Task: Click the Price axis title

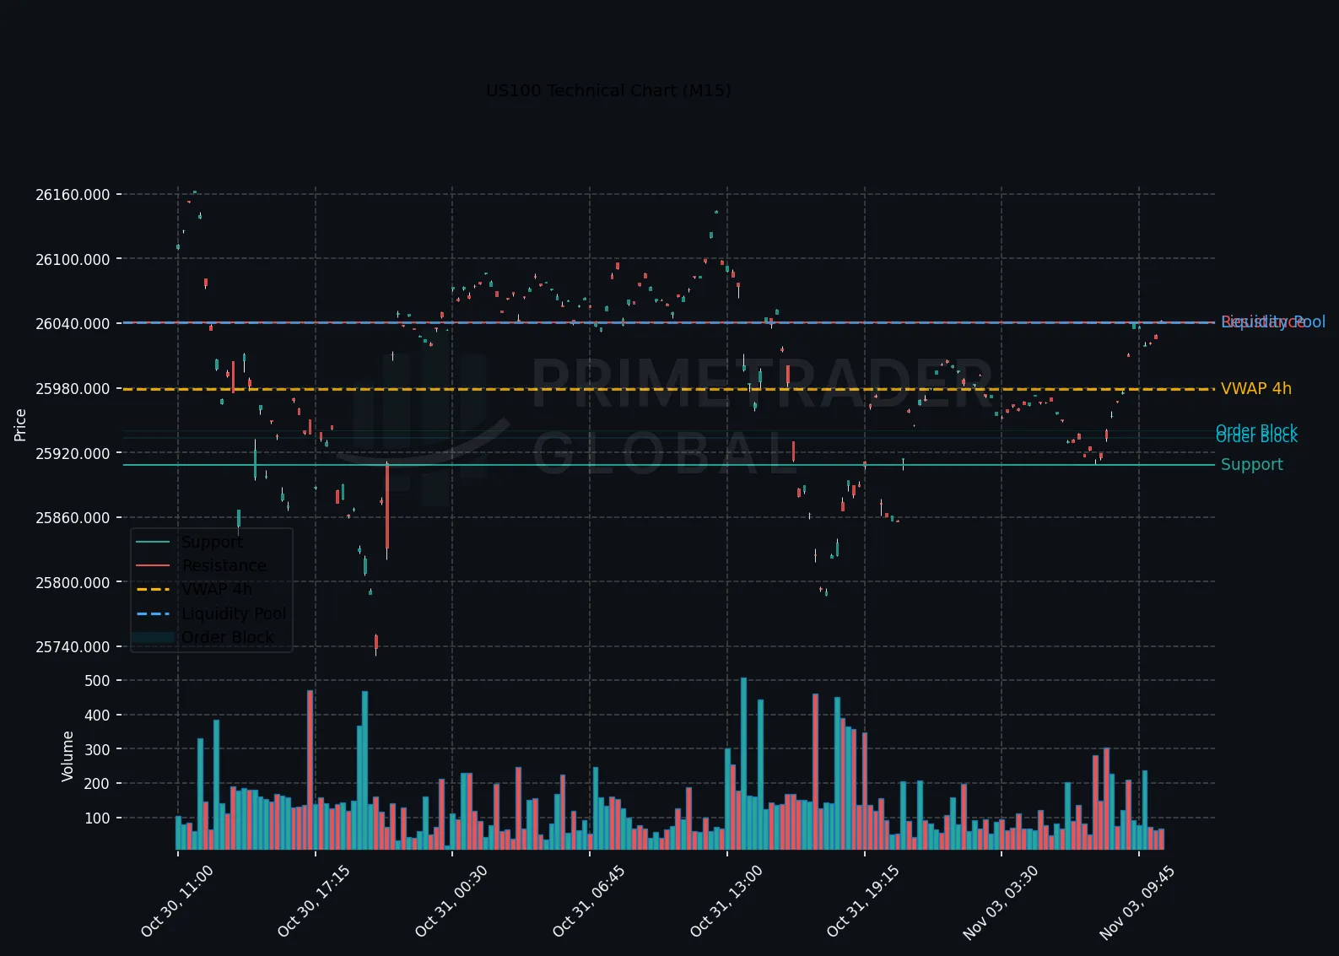Action: click(20, 425)
